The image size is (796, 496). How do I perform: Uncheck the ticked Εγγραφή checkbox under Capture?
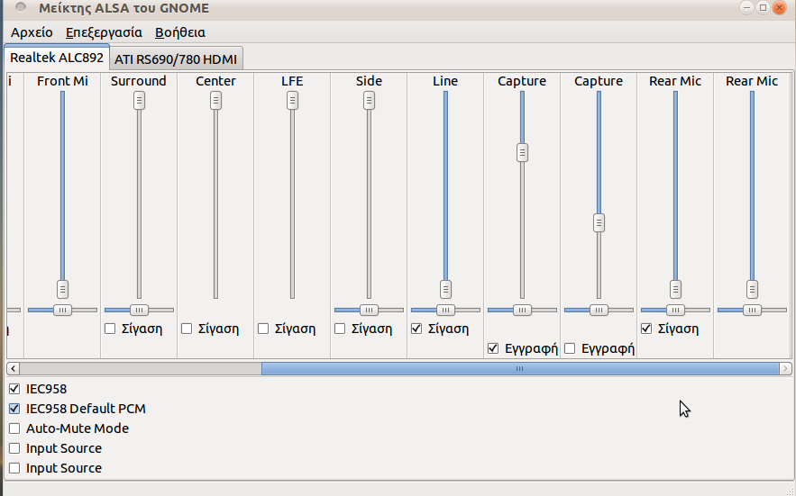click(x=493, y=348)
